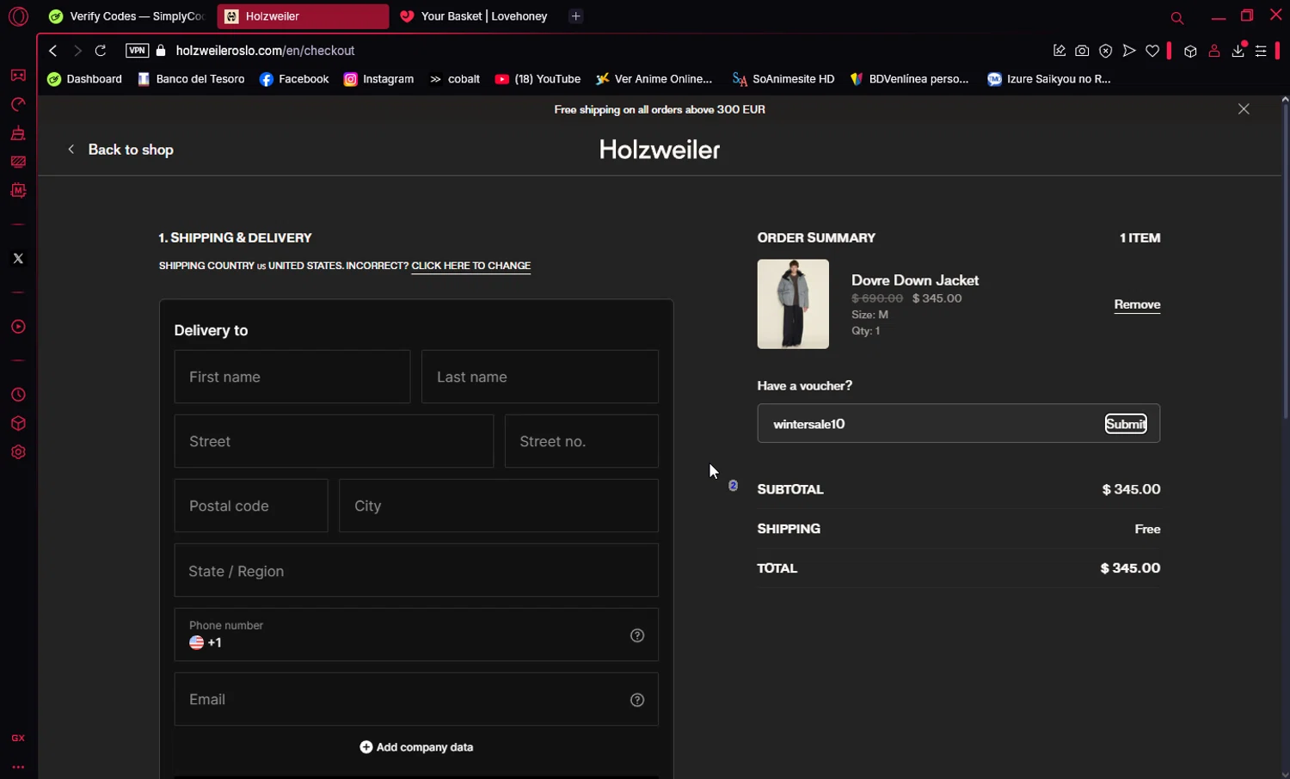Click the Holzweiler logo
The width and height of the screenshot is (1290, 779).
pyautogui.click(x=660, y=150)
